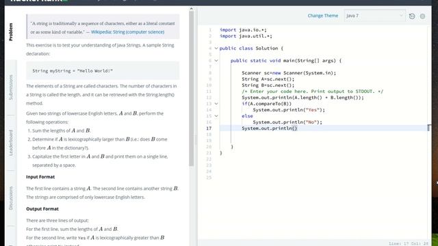The width and height of the screenshot is (438, 246).
Task: Collapse the if(A.compareTo(B)) fold arrow
Action: (x=216, y=103)
